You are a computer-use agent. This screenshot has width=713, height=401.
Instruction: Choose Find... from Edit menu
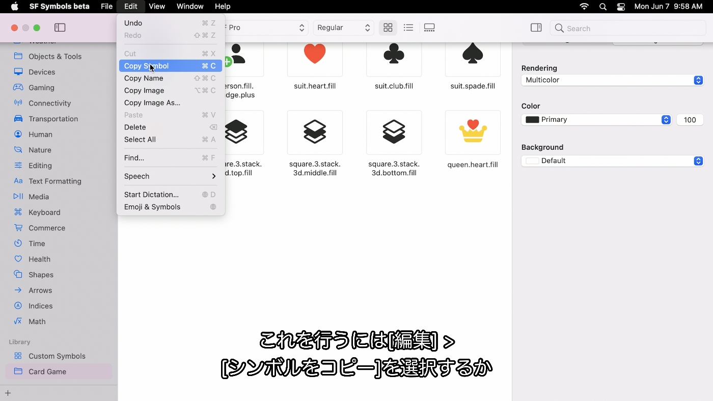(171, 158)
